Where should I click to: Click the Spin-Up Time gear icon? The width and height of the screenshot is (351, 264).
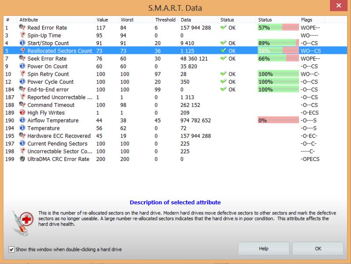coord(22,36)
